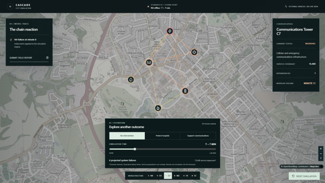The width and height of the screenshot is (325, 183).
Task: Click the 'N4 failure at minute 0' entry
Action: (x=25, y=40)
